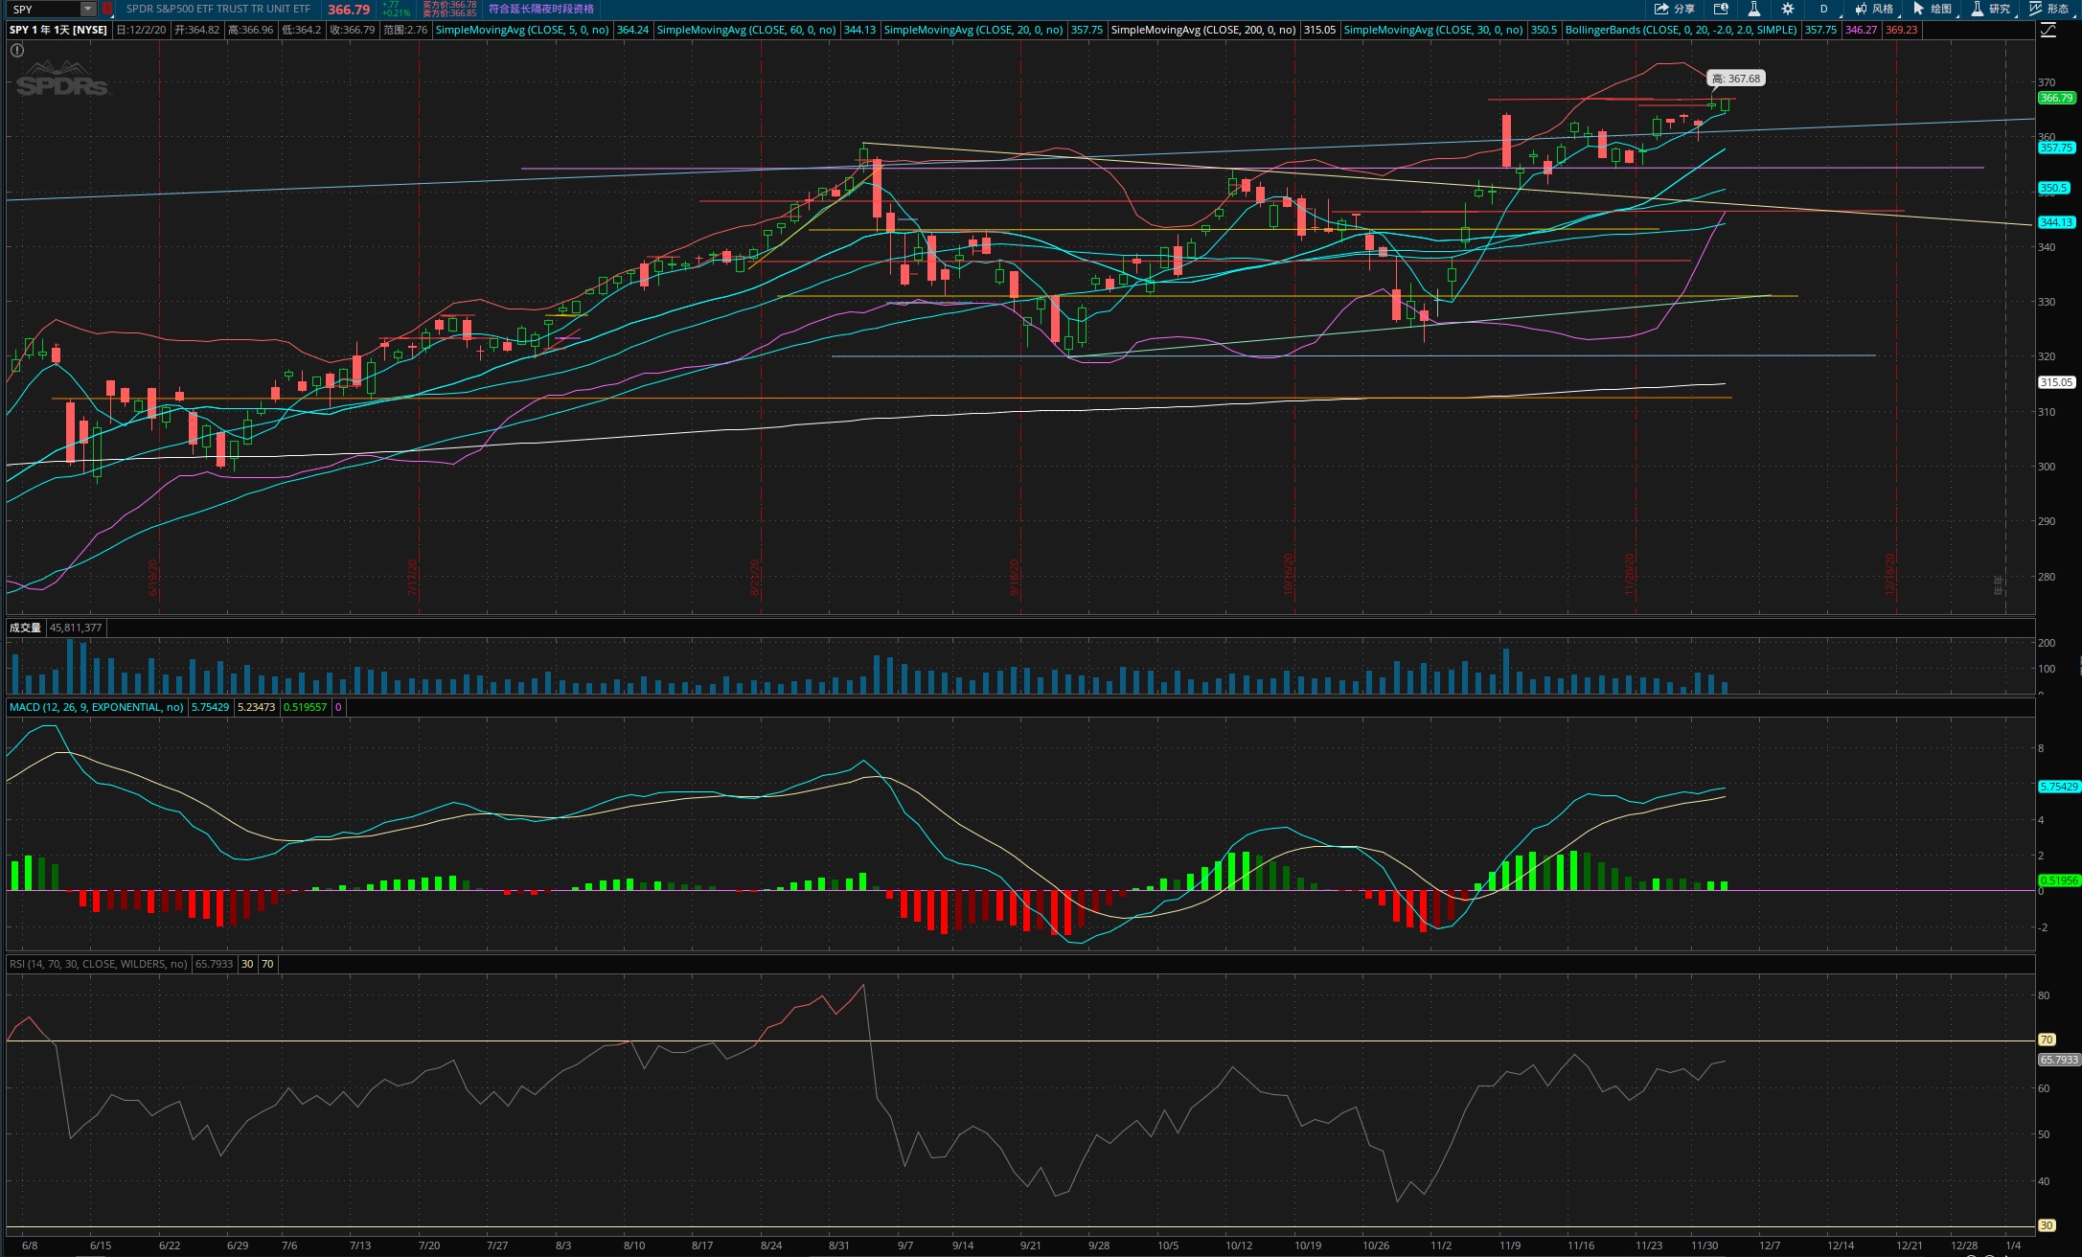Viewport: 2082px width, 1257px height.
Task: Click the MACD value 5.23473 readout
Action: 256,707
